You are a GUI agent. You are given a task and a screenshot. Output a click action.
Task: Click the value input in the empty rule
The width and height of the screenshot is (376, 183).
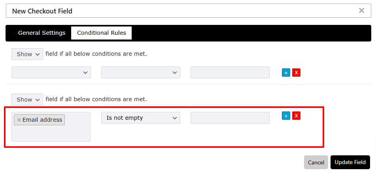pyautogui.click(x=230, y=73)
